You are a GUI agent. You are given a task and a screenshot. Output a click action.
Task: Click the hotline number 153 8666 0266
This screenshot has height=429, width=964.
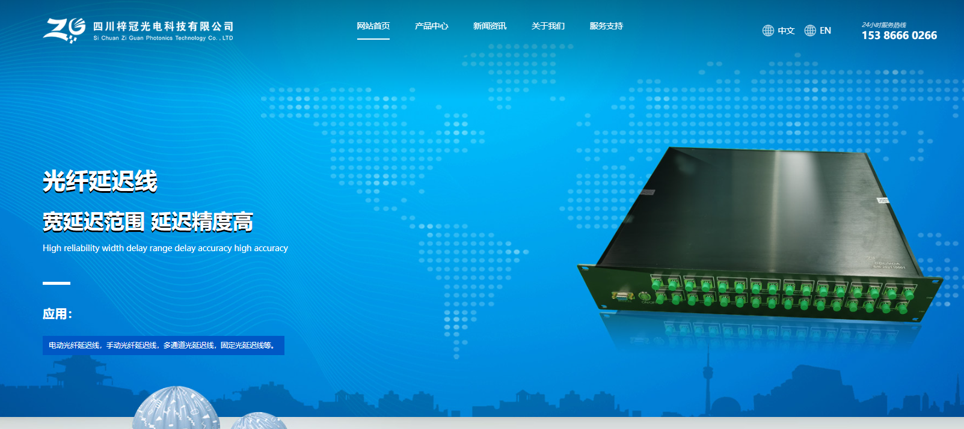899,35
